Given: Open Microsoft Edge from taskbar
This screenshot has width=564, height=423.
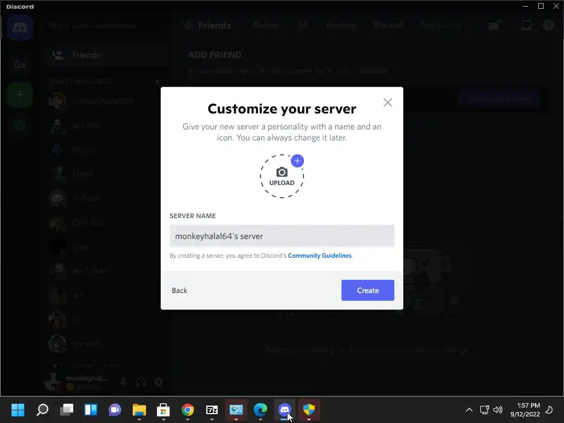Looking at the screenshot, I should tap(261, 410).
